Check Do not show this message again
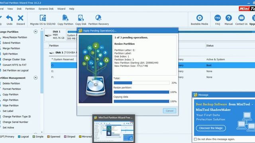Image resolution: width=255 pixels, height=143 pixels. [195, 139]
